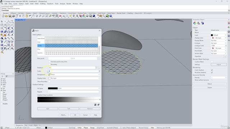Open the Render menu
Viewport: 230px width, 129px height.
tap(69, 4)
